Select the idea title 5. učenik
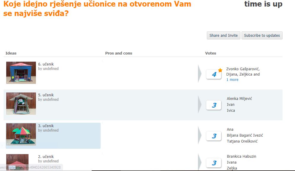Screen dimensions: 295x171 point(46,95)
